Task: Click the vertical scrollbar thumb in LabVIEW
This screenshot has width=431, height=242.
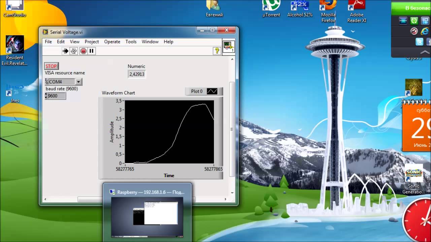Action: coord(232,129)
